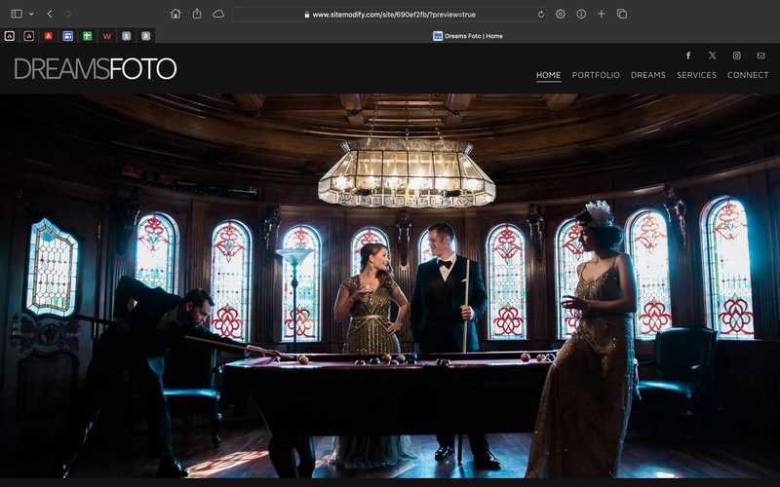780x487 pixels.
Task: Navigate to the PORTFOLIO page
Action: point(596,75)
